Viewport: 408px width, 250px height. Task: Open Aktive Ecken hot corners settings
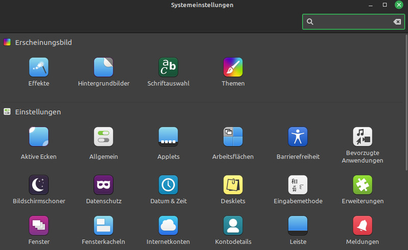pyautogui.click(x=39, y=136)
